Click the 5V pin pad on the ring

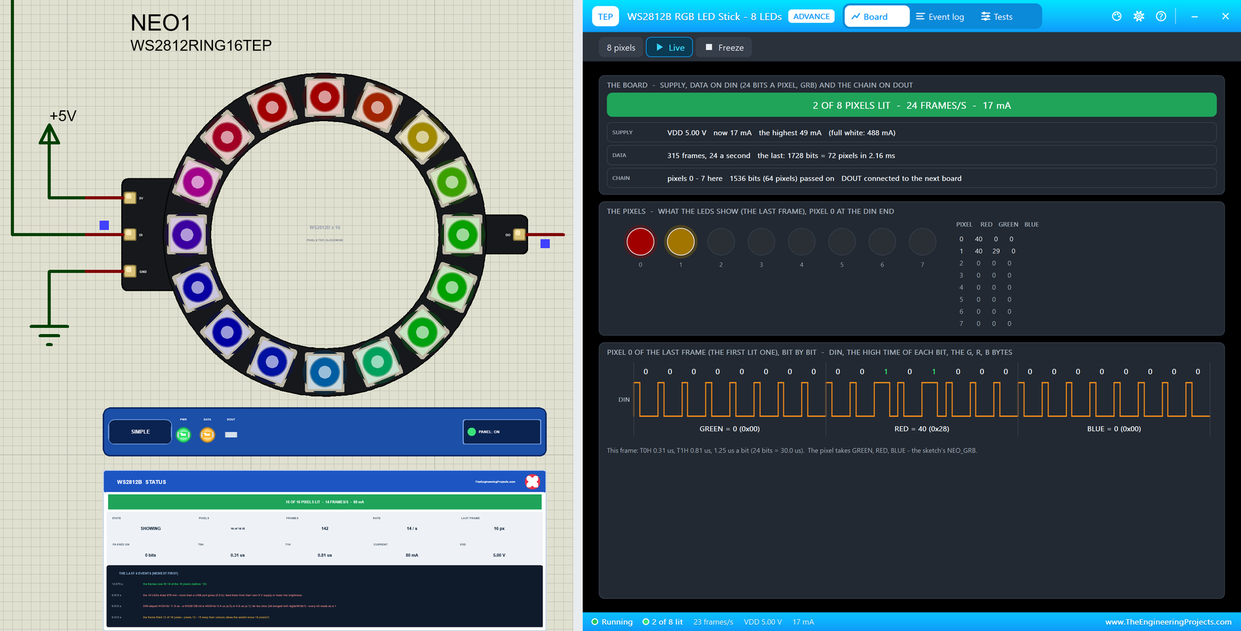(130, 198)
